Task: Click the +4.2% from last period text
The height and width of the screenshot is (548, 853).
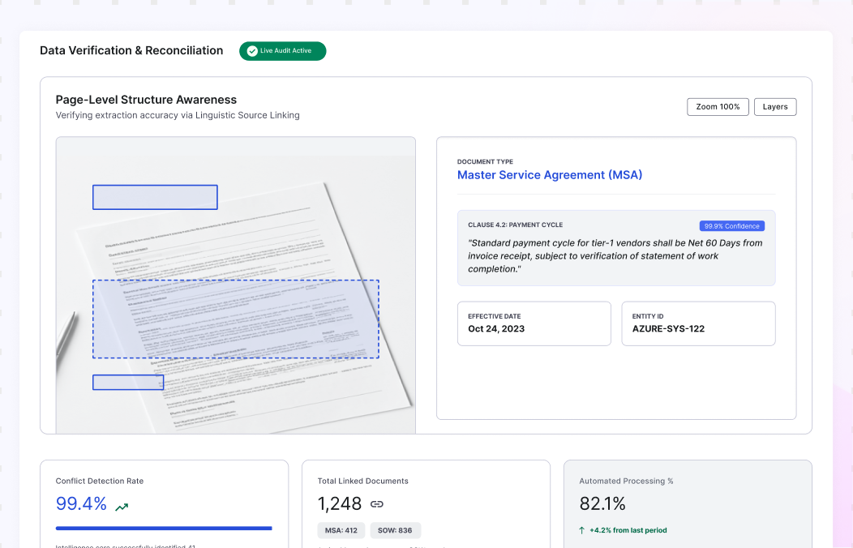Action: pyautogui.click(x=628, y=530)
